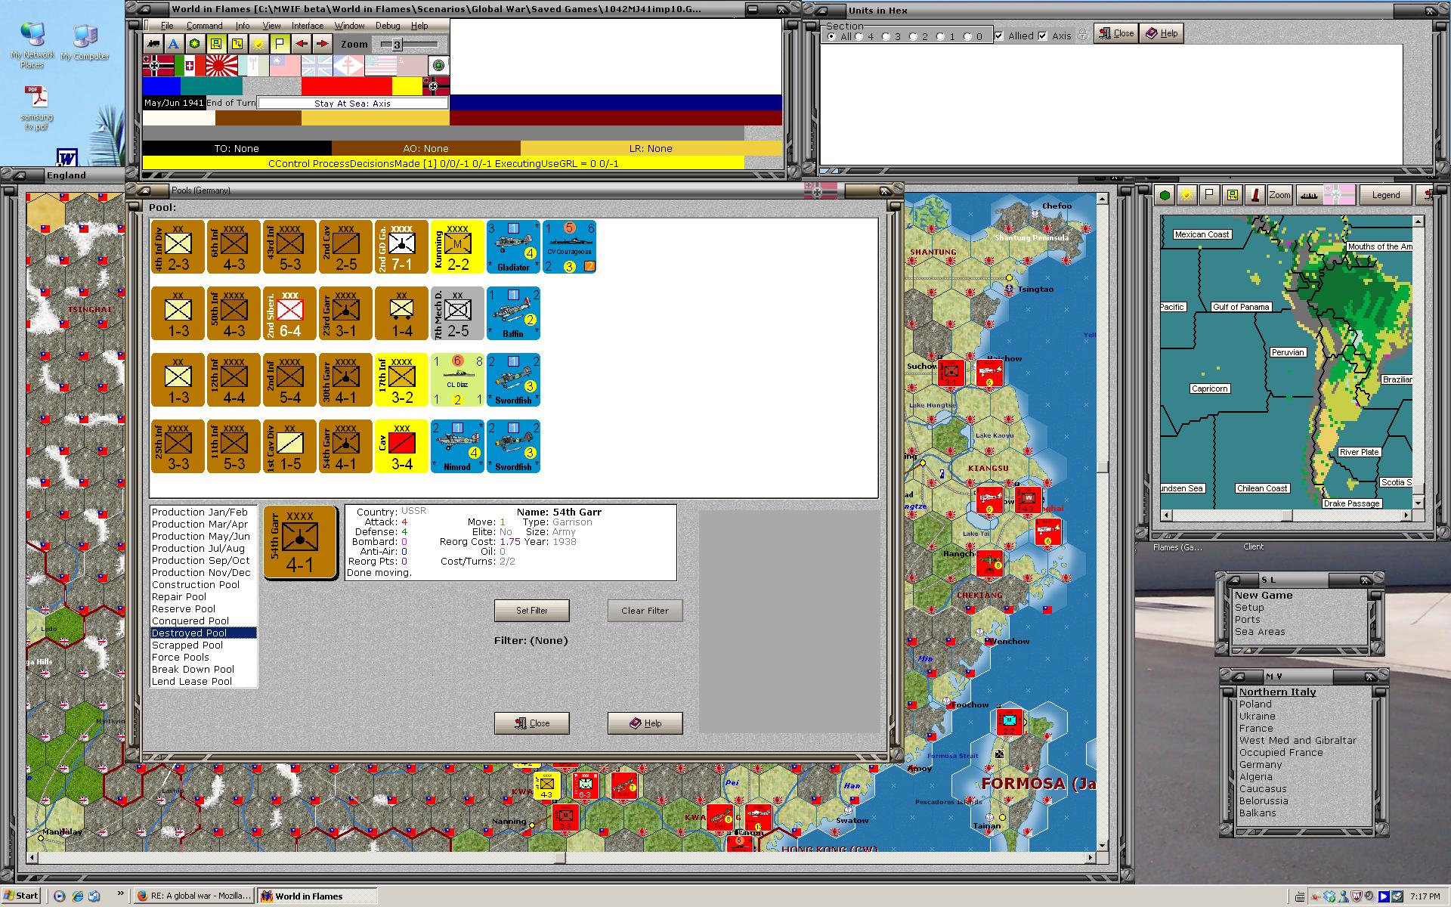Select Scrapped Pool in pool list
This screenshot has height=907, width=1451.
[x=187, y=645]
